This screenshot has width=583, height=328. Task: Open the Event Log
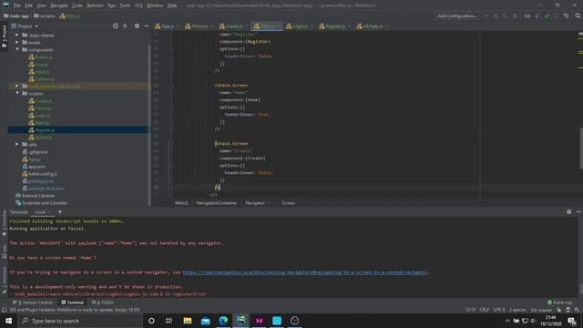[x=559, y=302]
